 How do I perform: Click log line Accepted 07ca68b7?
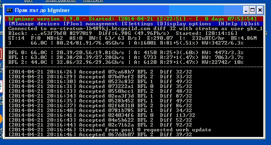100,72
